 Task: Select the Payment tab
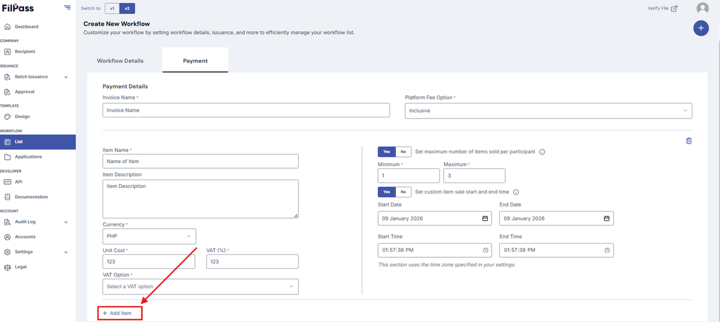(x=195, y=60)
